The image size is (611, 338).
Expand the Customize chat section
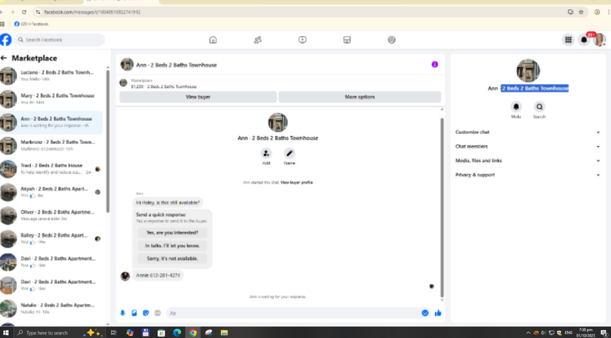pyautogui.click(x=528, y=132)
